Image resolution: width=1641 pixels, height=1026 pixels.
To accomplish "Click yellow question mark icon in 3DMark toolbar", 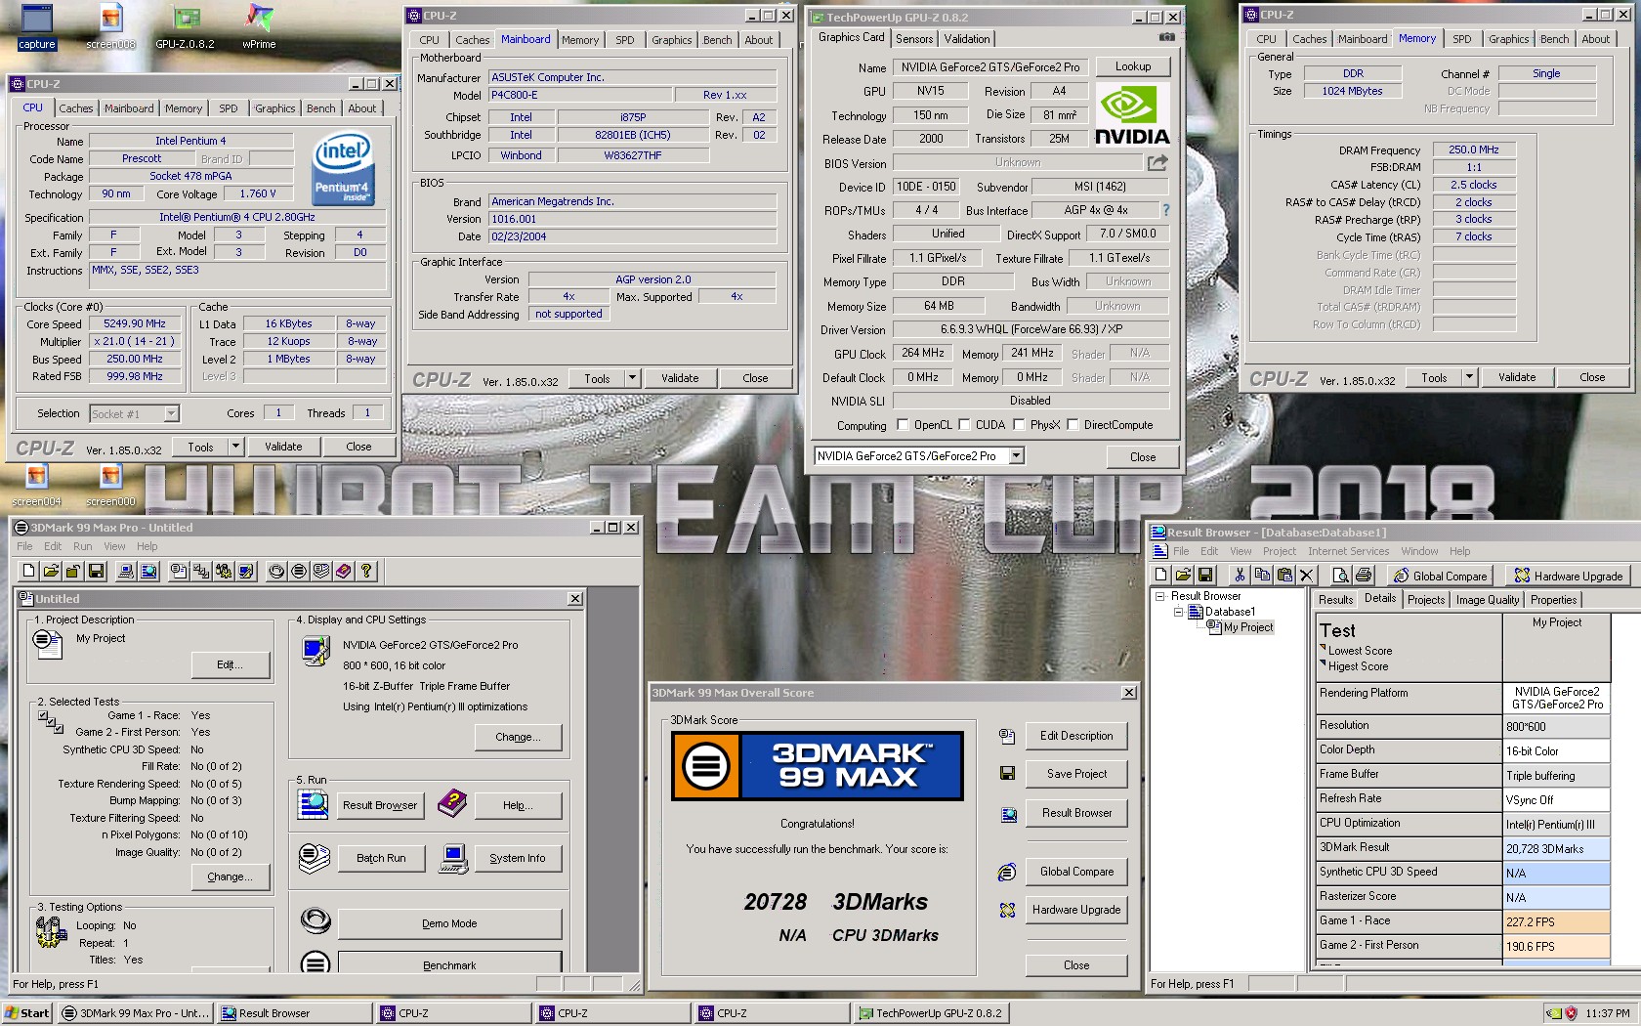I will tap(366, 571).
